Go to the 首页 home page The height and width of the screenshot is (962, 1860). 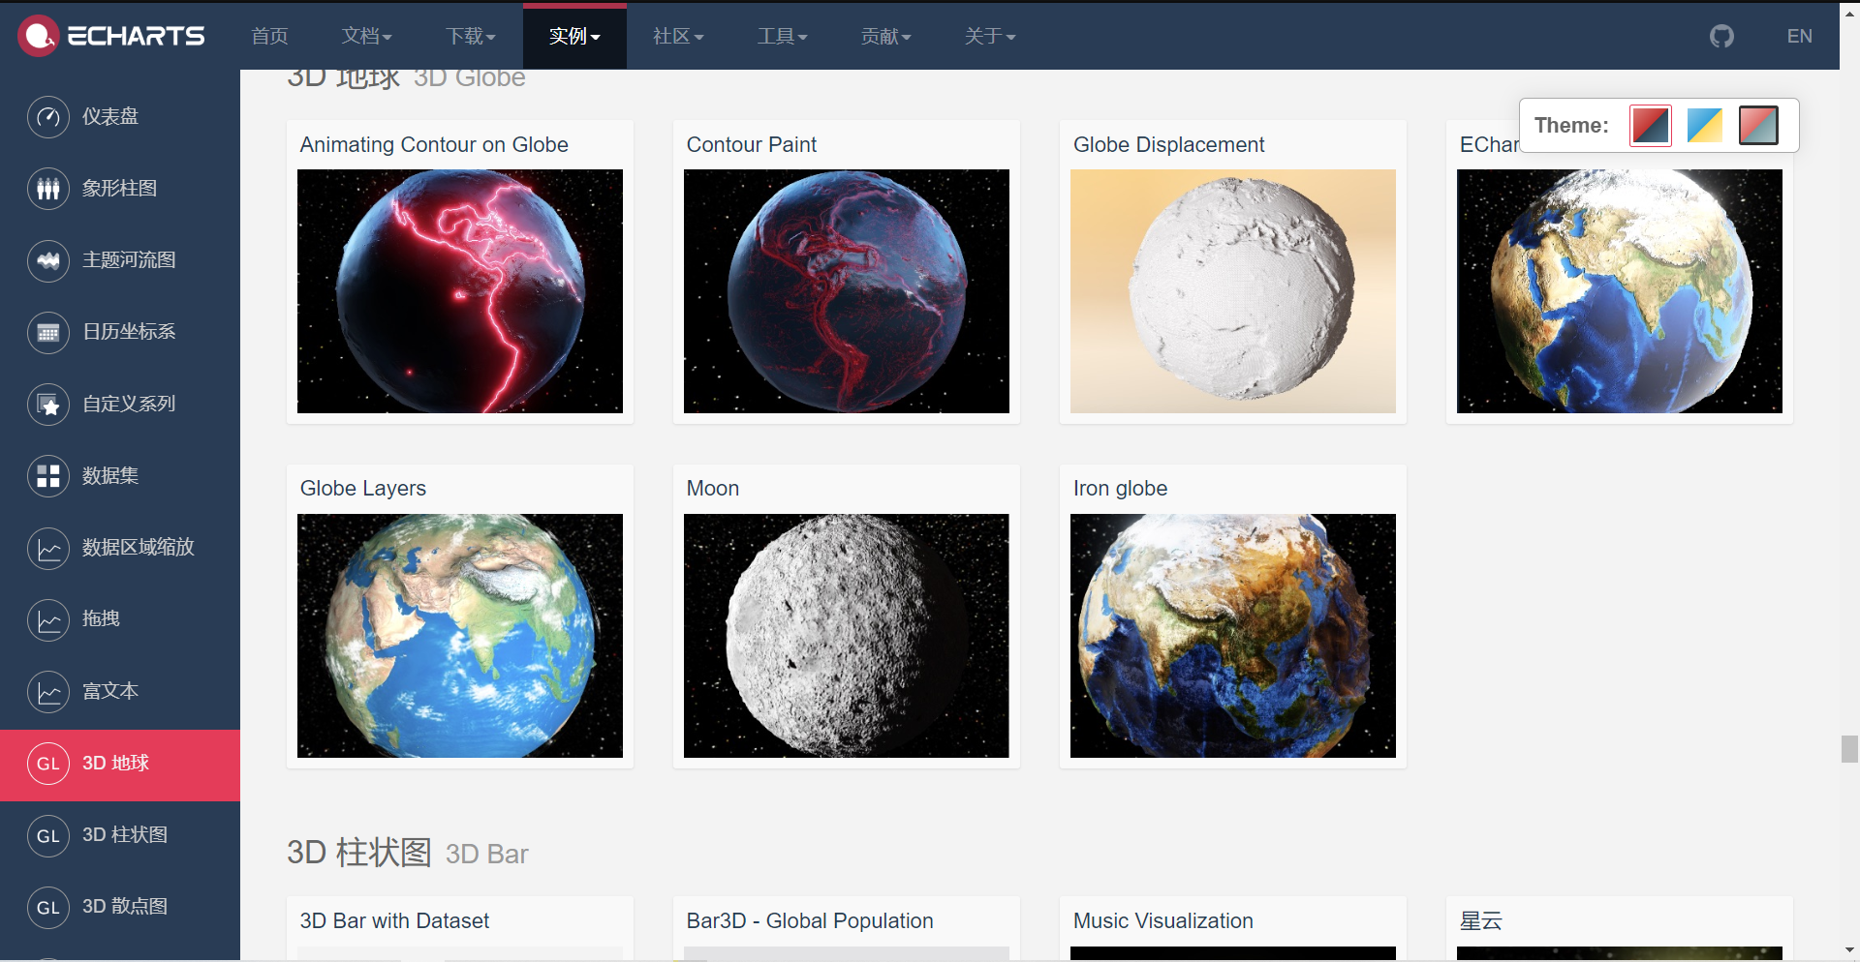pyautogui.click(x=269, y=37)
